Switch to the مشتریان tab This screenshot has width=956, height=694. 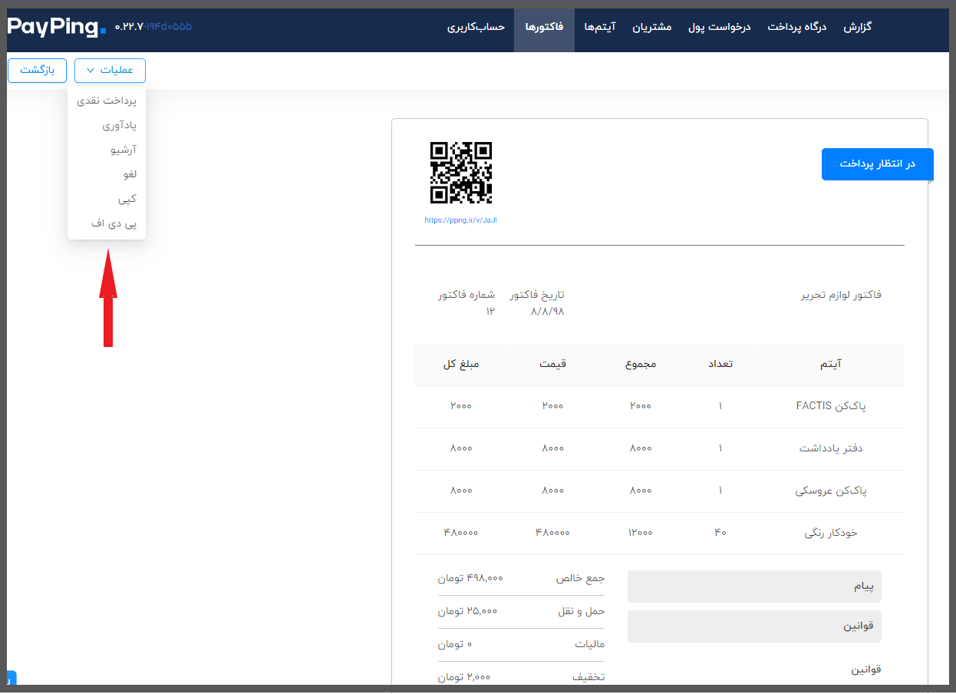[651, 27]
